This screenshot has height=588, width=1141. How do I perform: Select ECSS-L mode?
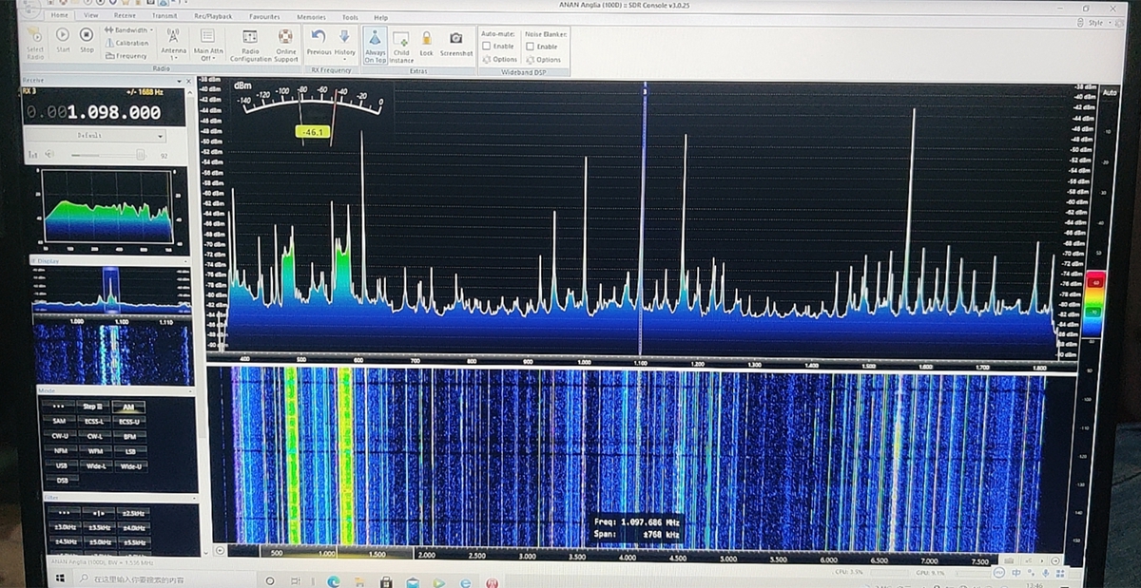94,421
